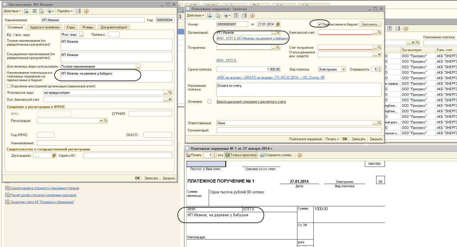Click the help icon in the Организации toolbar

pos(86,11)
